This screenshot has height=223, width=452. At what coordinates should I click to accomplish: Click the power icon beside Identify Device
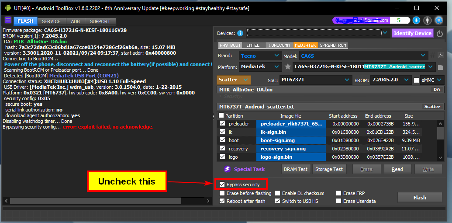pos(440,34)
